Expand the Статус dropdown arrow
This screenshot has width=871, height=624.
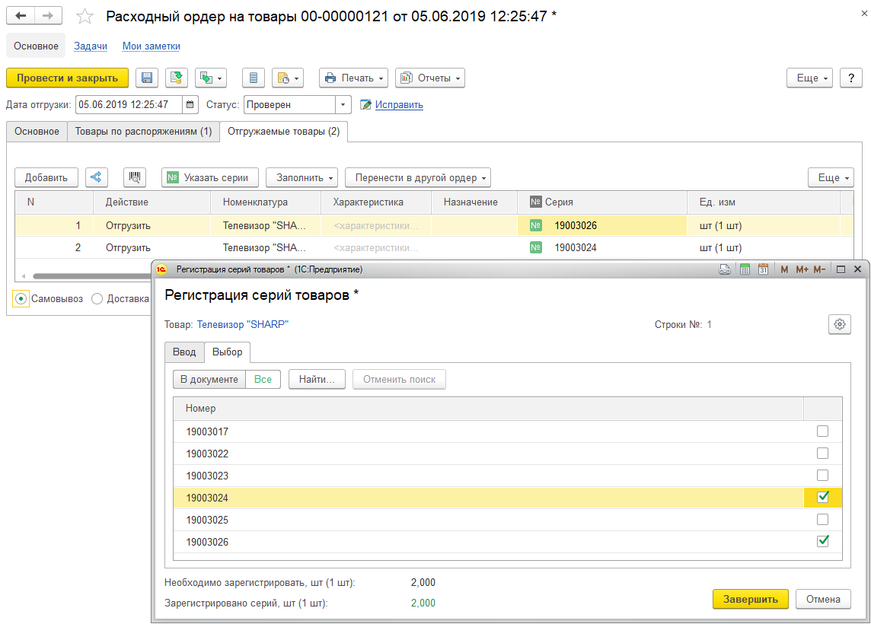pyautogui.click(x=343, y=104)
